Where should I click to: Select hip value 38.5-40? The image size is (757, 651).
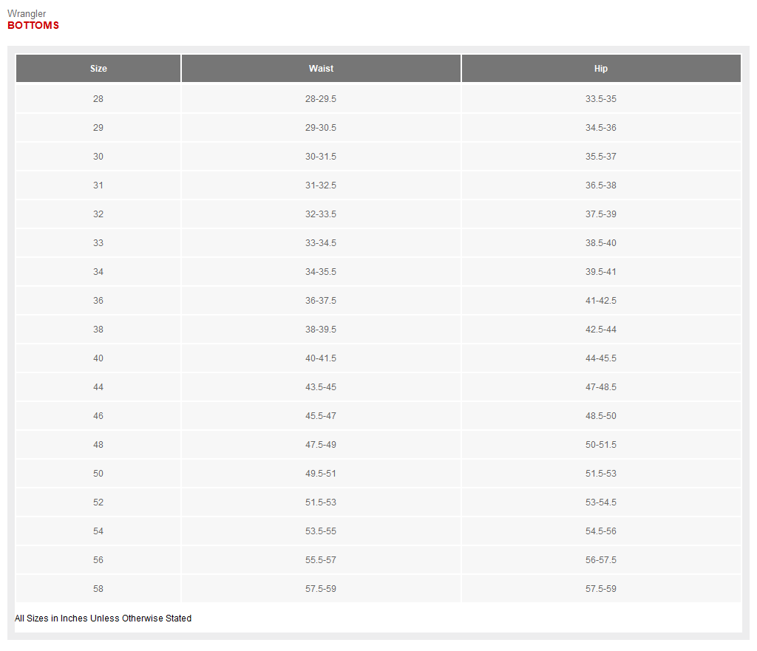[601, 243]
